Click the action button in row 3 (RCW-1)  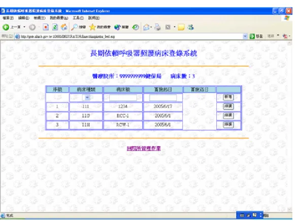click(228, 124)
